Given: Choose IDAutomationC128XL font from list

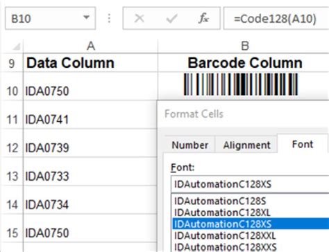Looking at the screenshot, I should [x=251, y=213].
